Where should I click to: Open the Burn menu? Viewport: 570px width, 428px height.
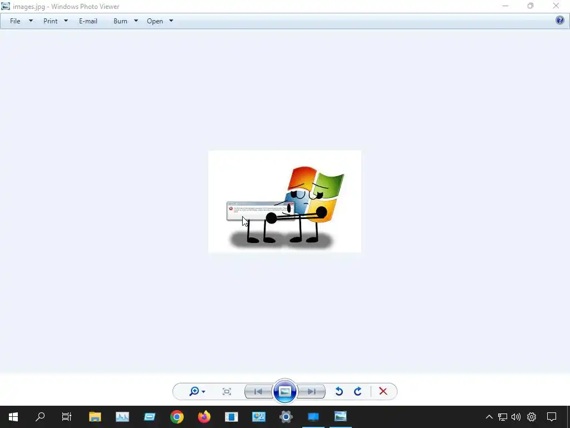(x=120, y=21)
